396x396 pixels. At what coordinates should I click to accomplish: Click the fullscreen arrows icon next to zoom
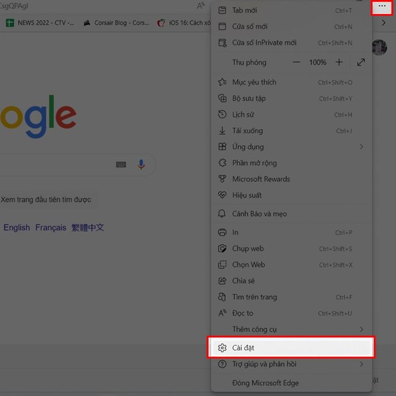pos(361,62)
